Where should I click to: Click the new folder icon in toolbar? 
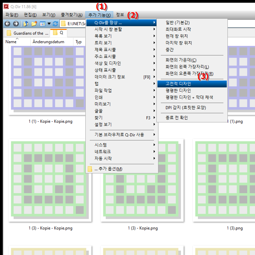pyautogui.click(x=34, y=24)
